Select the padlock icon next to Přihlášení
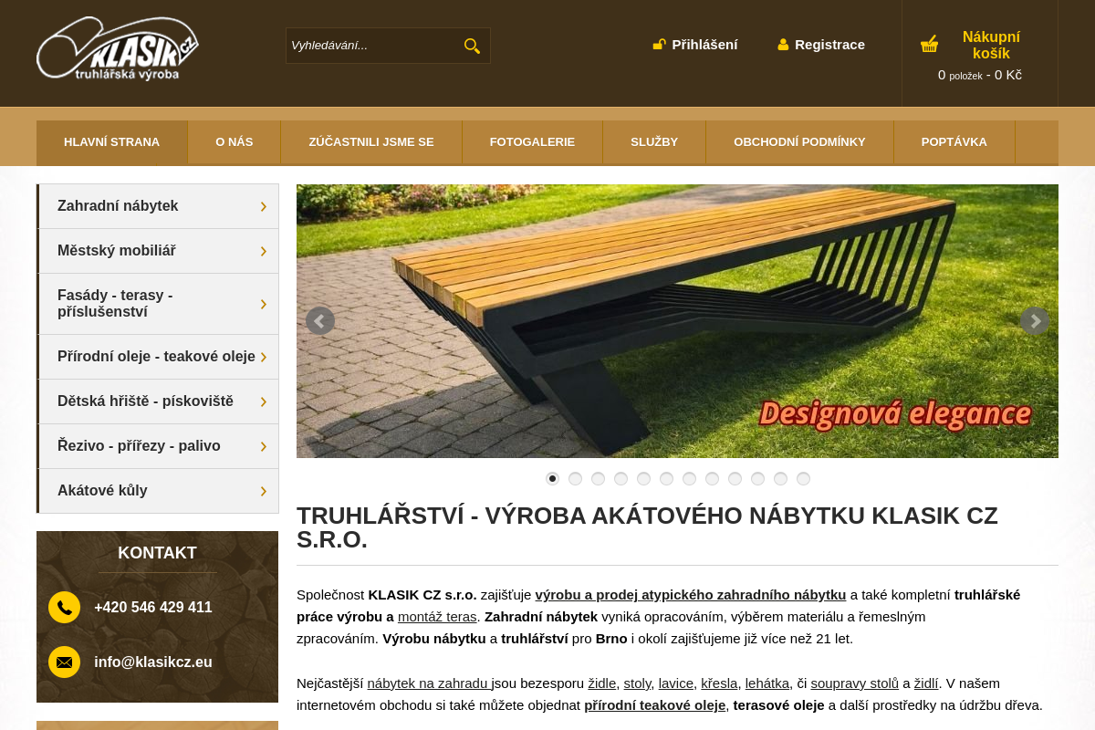Viewport: 1095px width, 730px height. (x=659, y=44)
